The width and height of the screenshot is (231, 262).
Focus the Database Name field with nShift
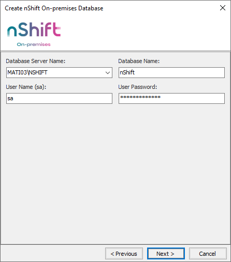coord(171,73)
